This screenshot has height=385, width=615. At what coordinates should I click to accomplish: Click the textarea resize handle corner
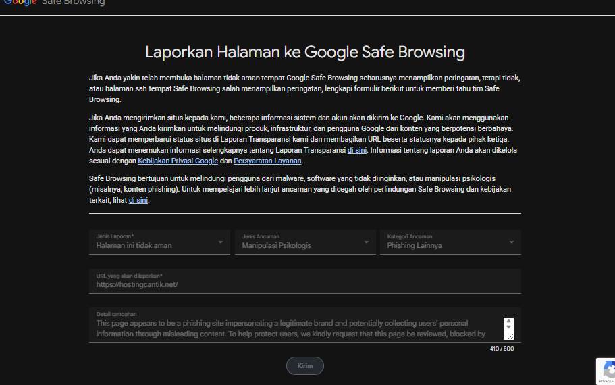(510, 336)
